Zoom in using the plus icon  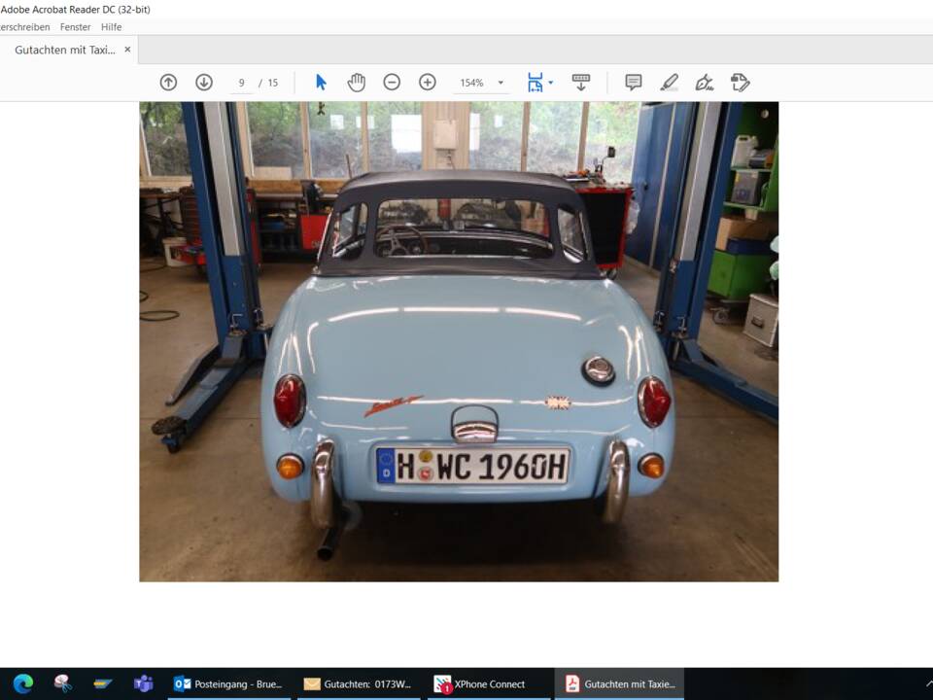coord(427,82)
